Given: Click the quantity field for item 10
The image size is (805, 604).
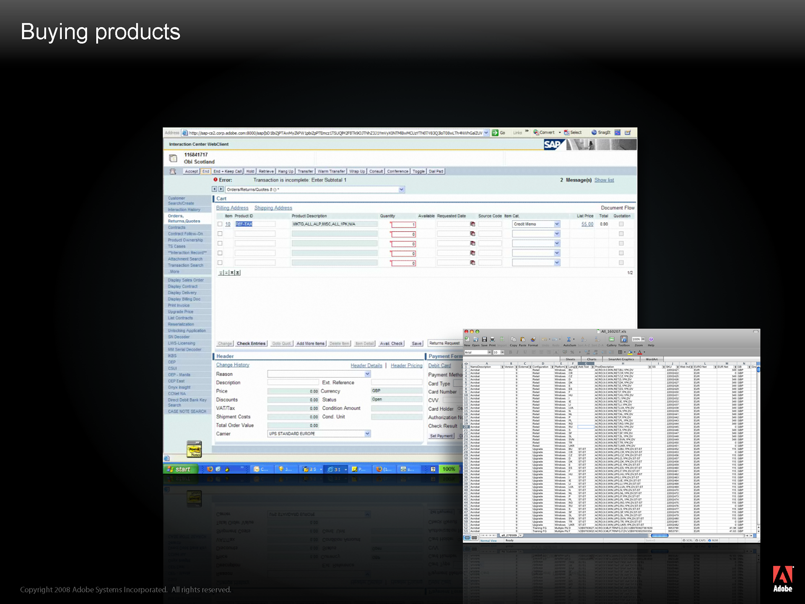Looking at the screenshot, I should tap(403, 224).
